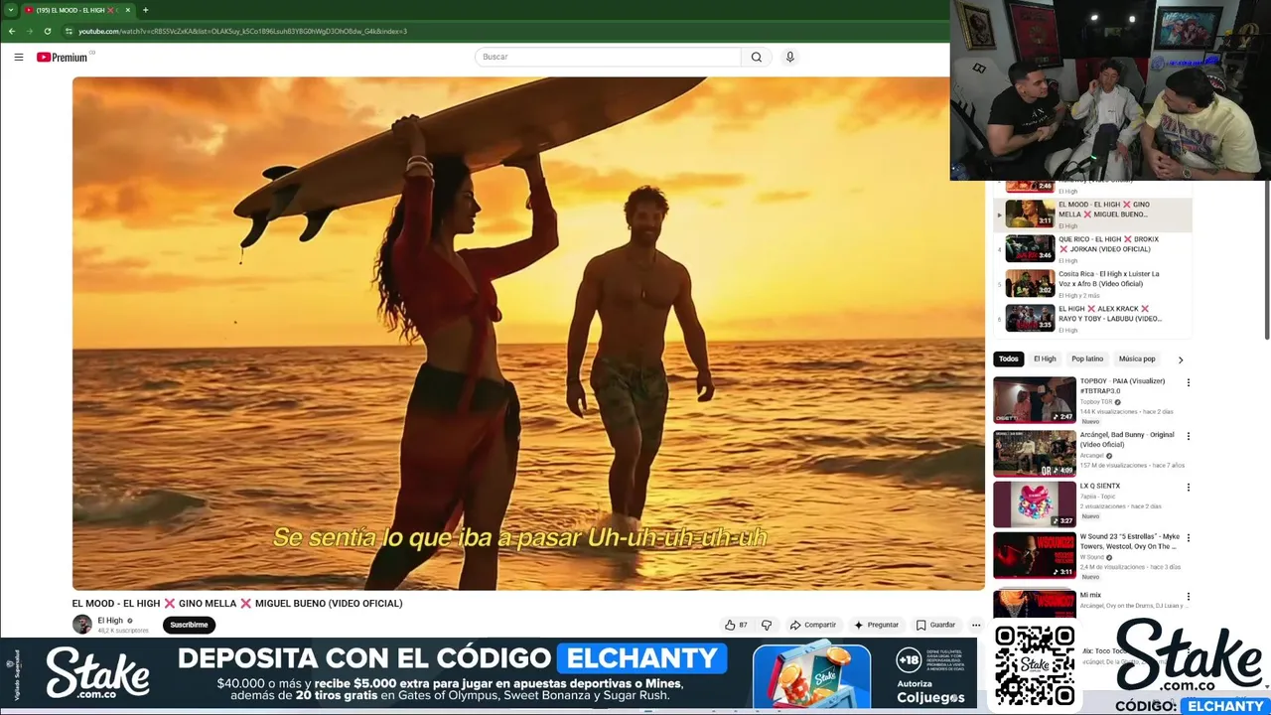1271x715 pixels.
Task: Select the Música pop filter chip
Action: coord(1137,358)
